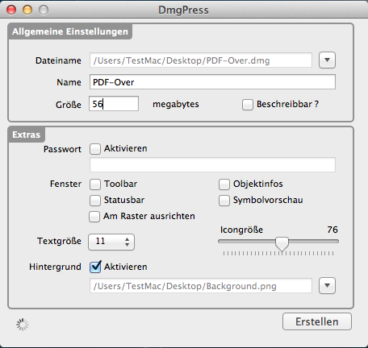368x348 pixels.
Task: Click into the Name text field
Action: tap(212, 82)
